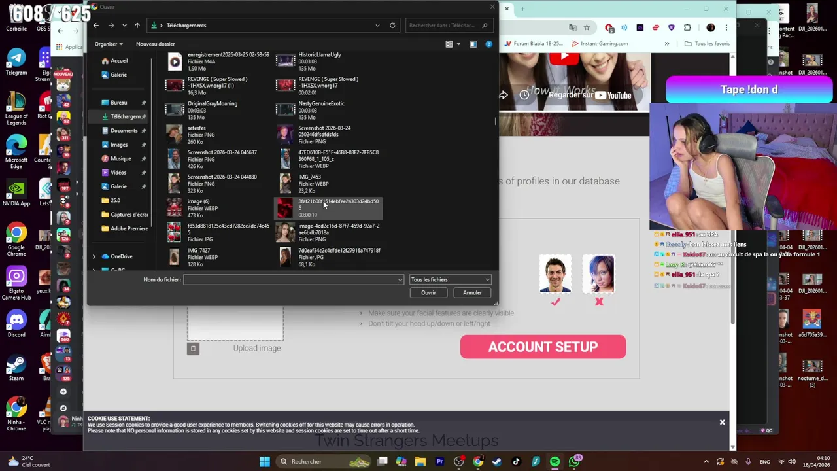Open the Instant-Gaming.com bookmark
This screenshot has width=837, height=471.
click(600, 44)
